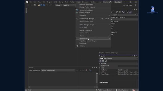Click Property Pages wrench icon in Properties

pyautogui.click(x=106, y=61)
